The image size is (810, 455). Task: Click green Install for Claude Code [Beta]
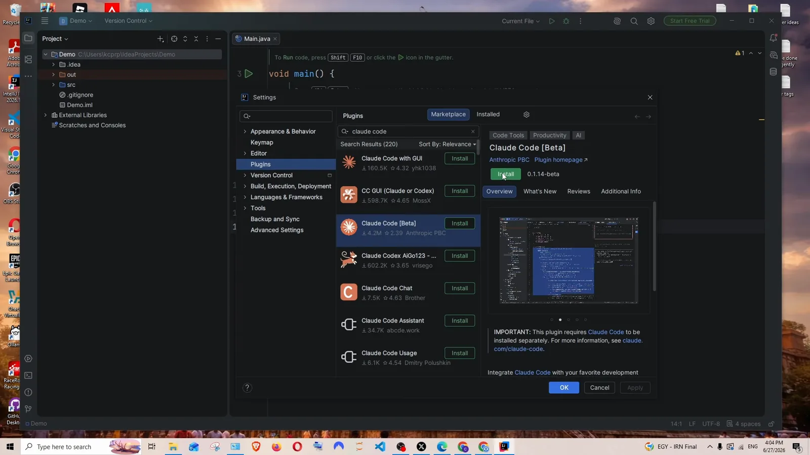pyautogui.click(x=506, y=174)
